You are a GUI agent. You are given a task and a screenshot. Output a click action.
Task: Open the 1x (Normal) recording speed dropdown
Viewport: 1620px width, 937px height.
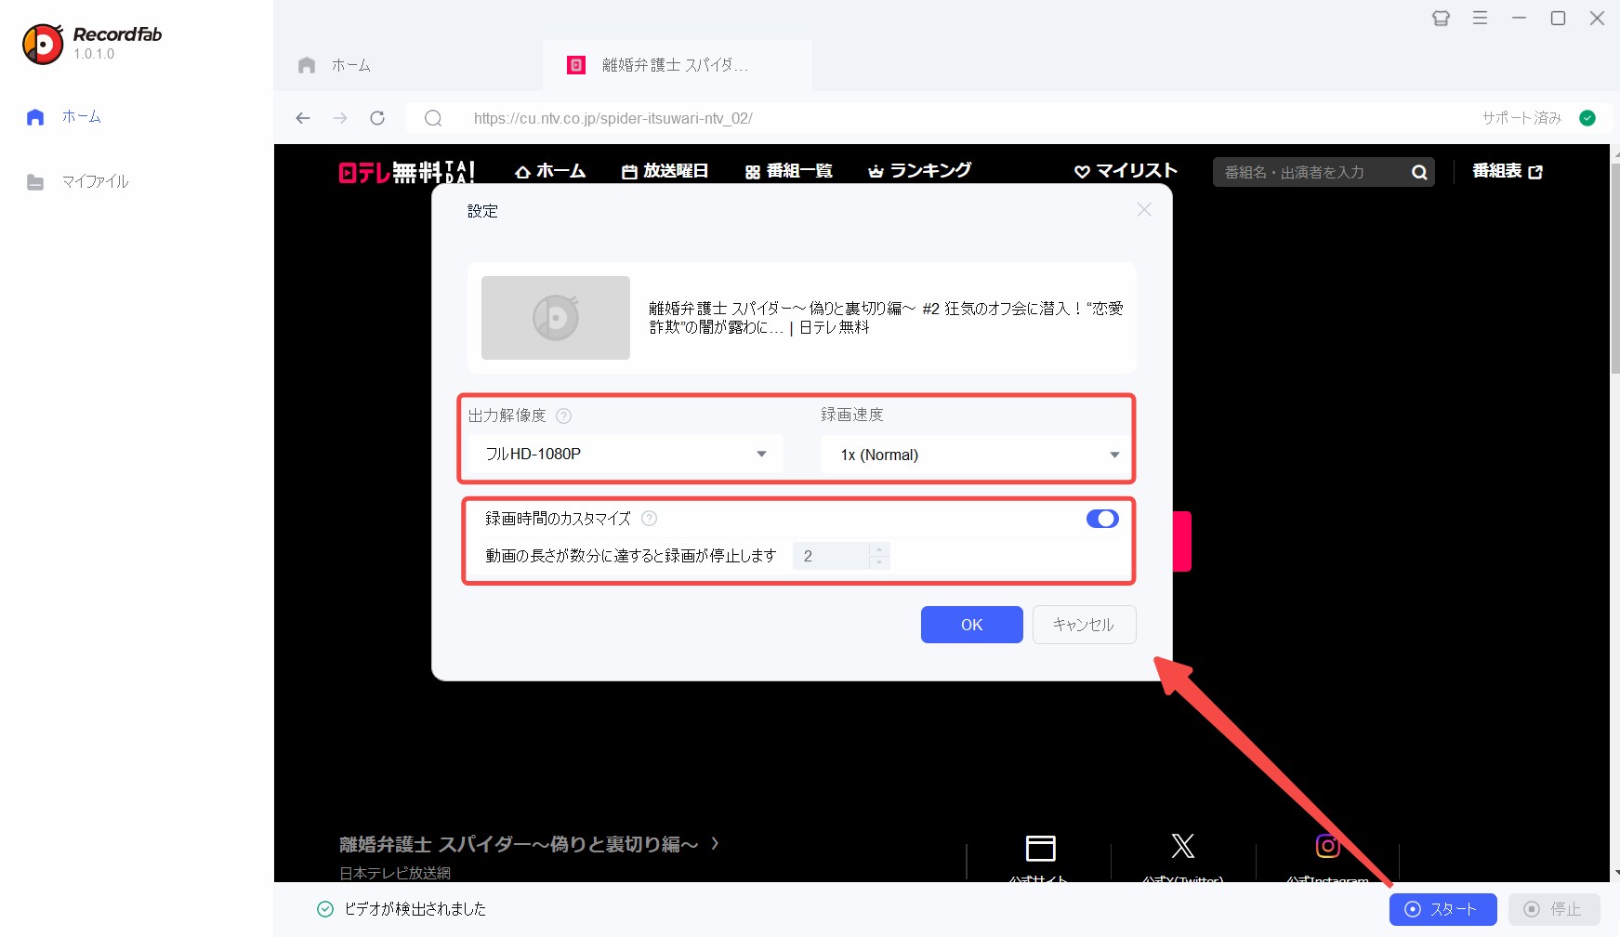[976, 455]
